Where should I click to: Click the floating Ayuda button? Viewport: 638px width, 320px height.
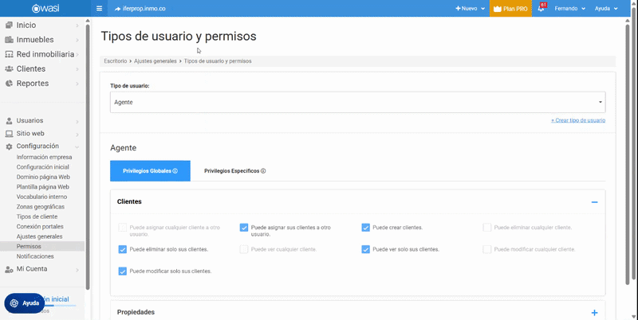point(25,303)
